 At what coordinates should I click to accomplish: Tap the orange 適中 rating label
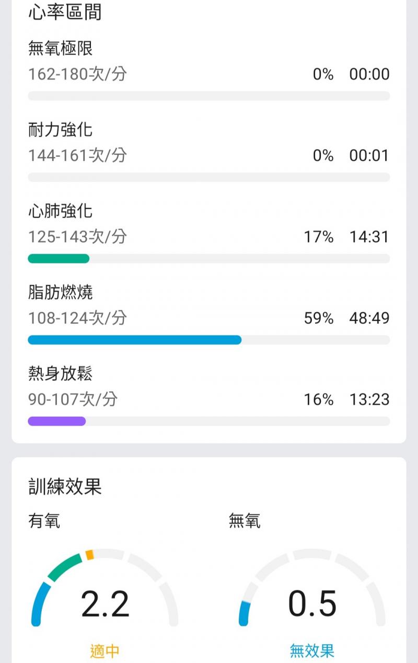point(105,651)
